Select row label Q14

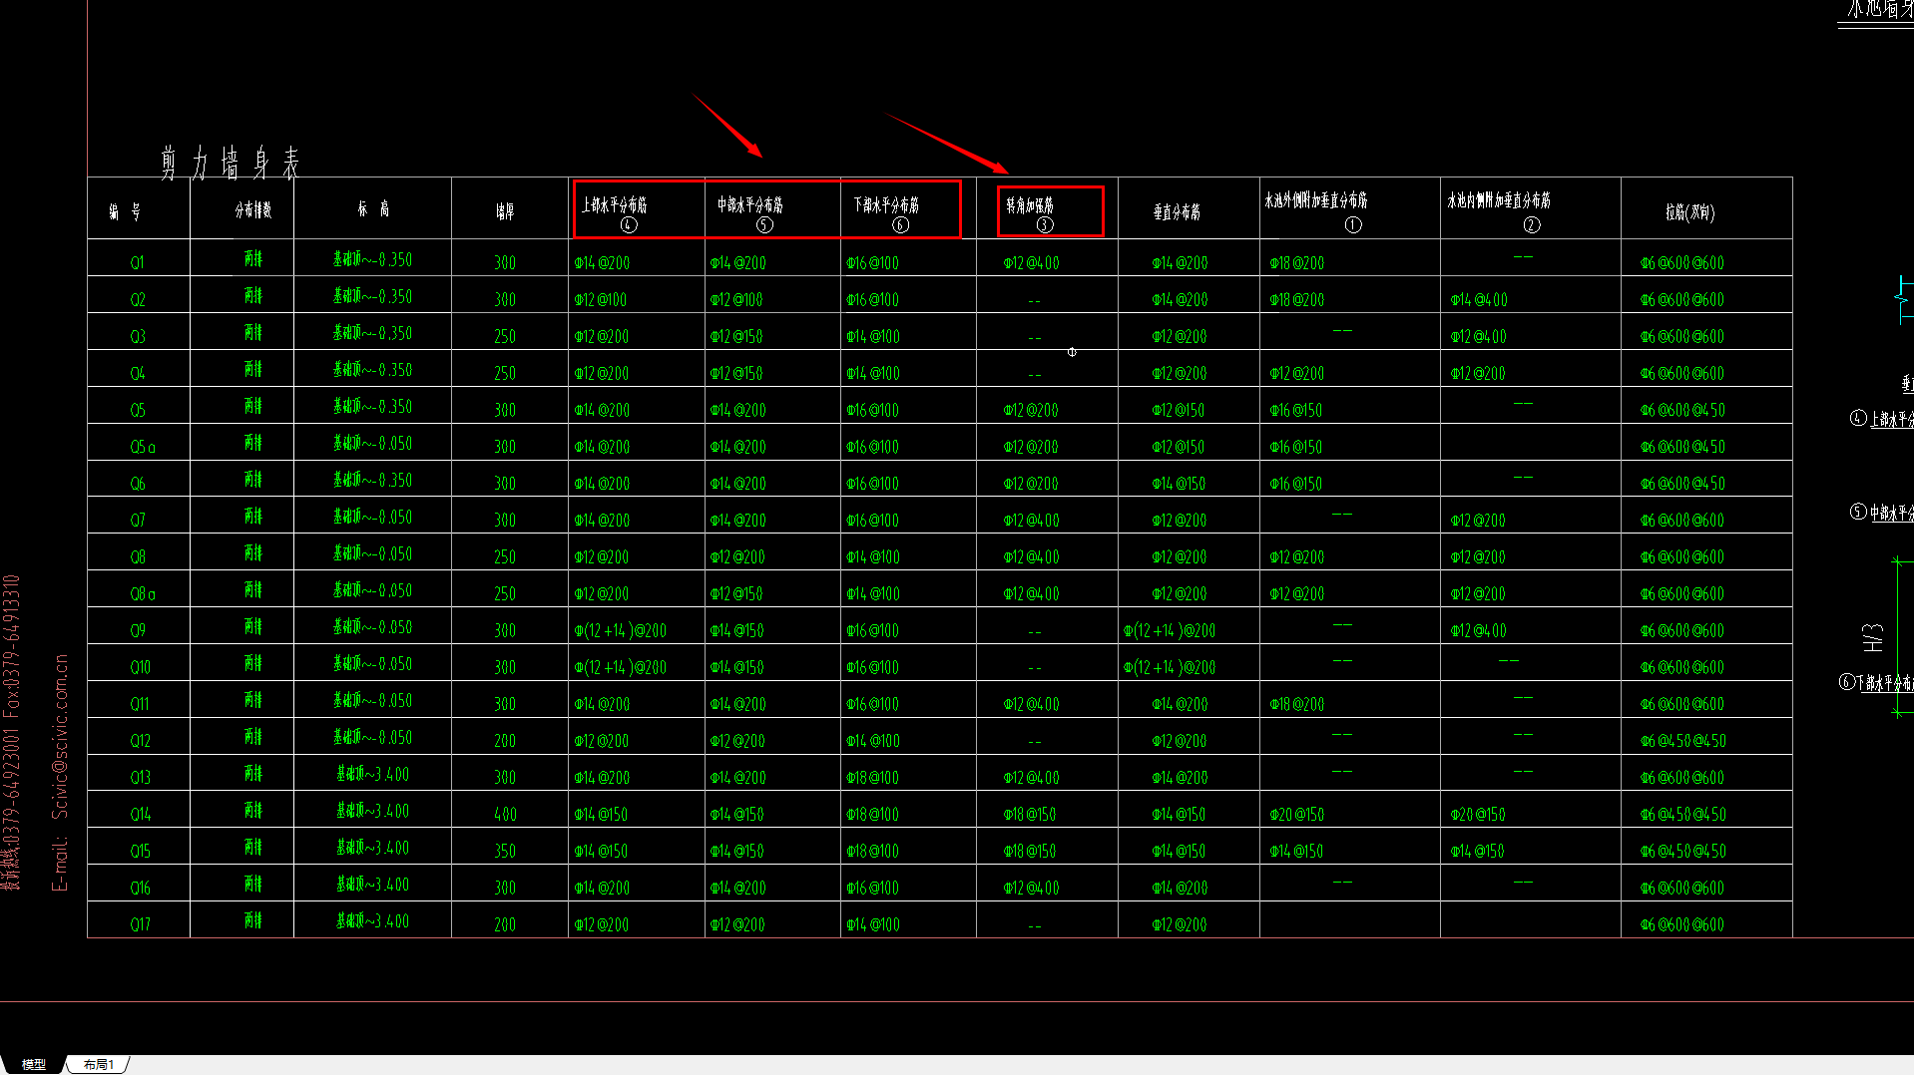140,815
